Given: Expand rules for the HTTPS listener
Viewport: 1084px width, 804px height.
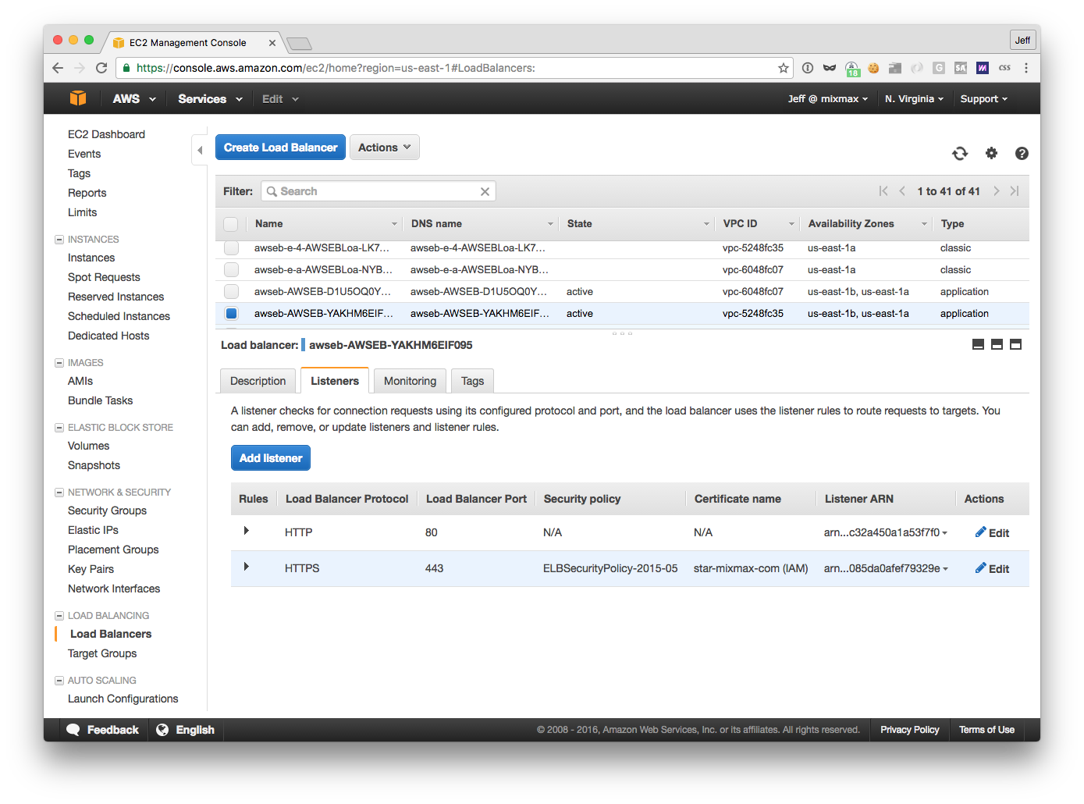Looking at the screenshot, I should [246, 567].
